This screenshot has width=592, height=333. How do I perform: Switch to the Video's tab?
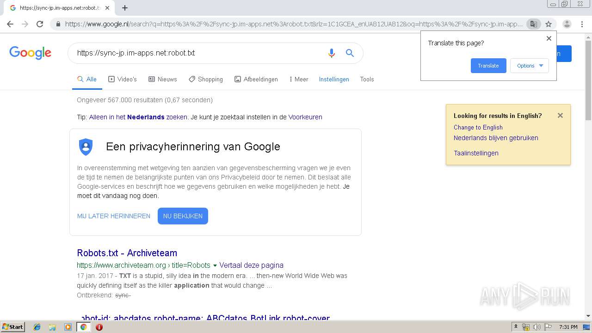[123, 79]
